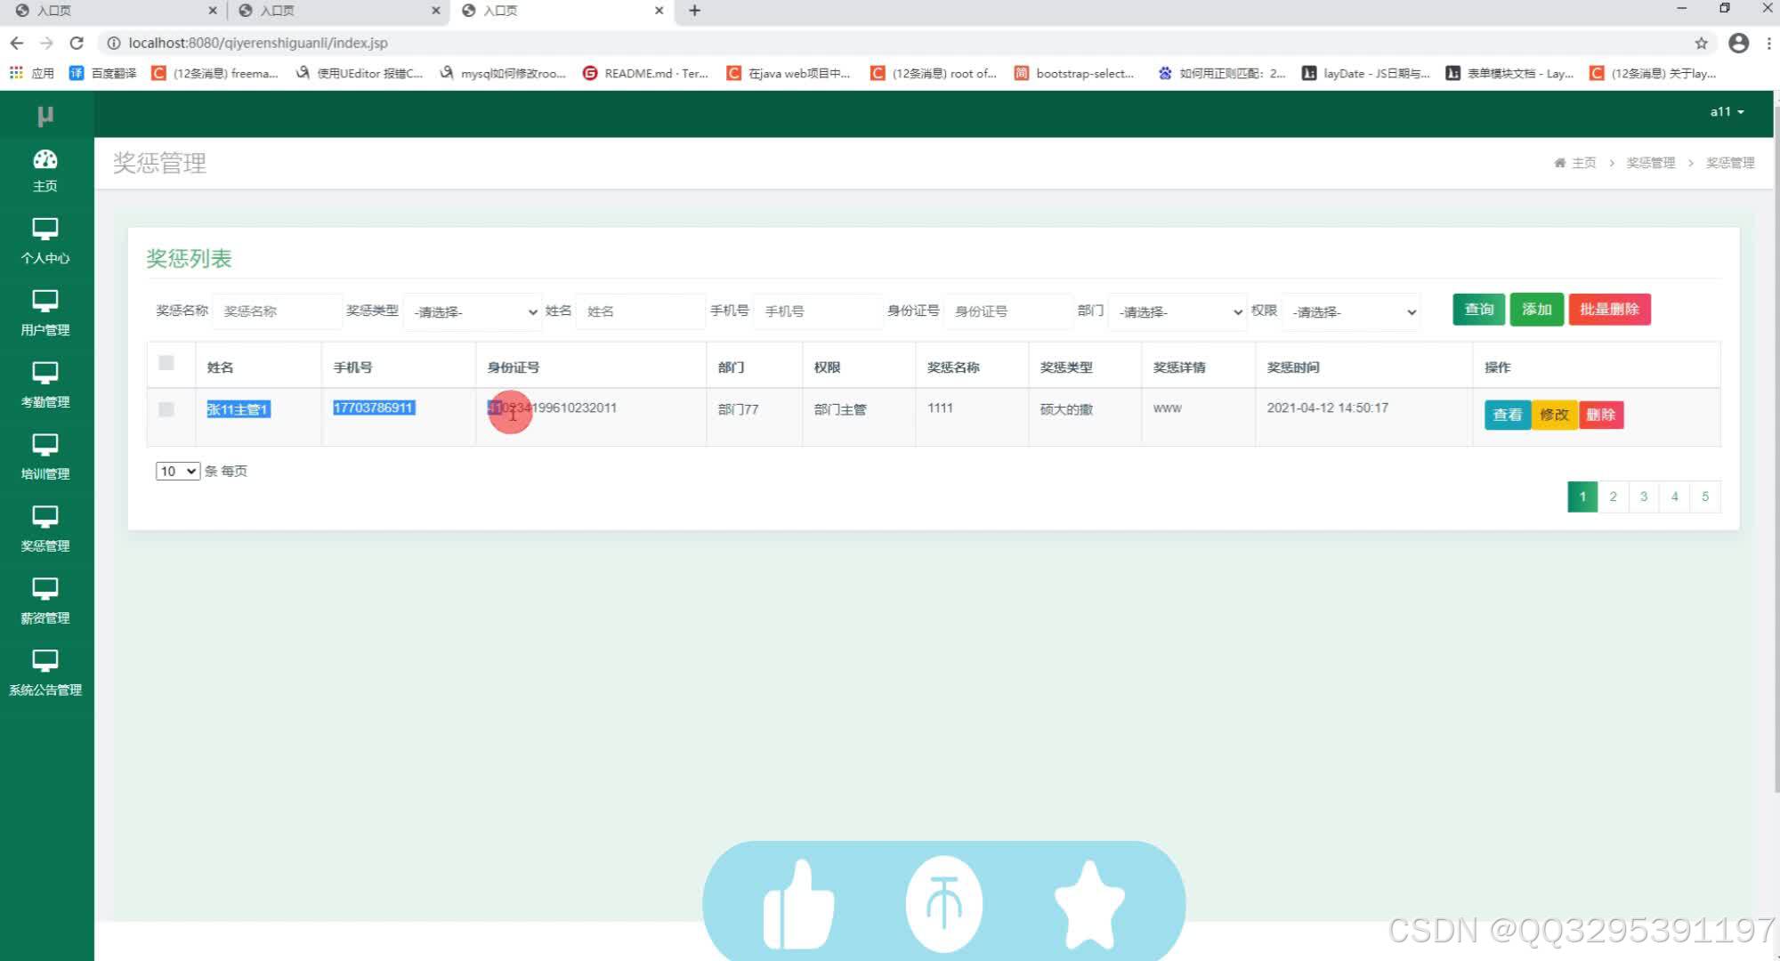Viewport: 1780px width, 961px height.
Task: Open 薪资管理 in the sidebar
Action: point(45,602)
